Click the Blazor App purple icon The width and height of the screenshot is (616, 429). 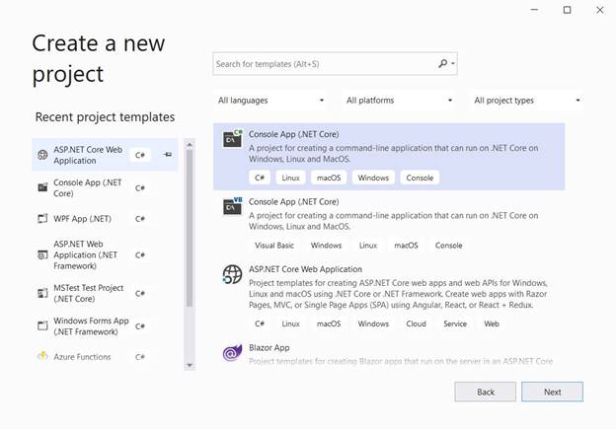click(x=232, y=352)
